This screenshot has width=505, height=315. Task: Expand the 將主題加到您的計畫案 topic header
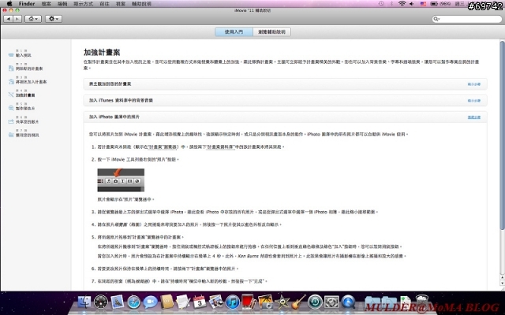[285, 84]
